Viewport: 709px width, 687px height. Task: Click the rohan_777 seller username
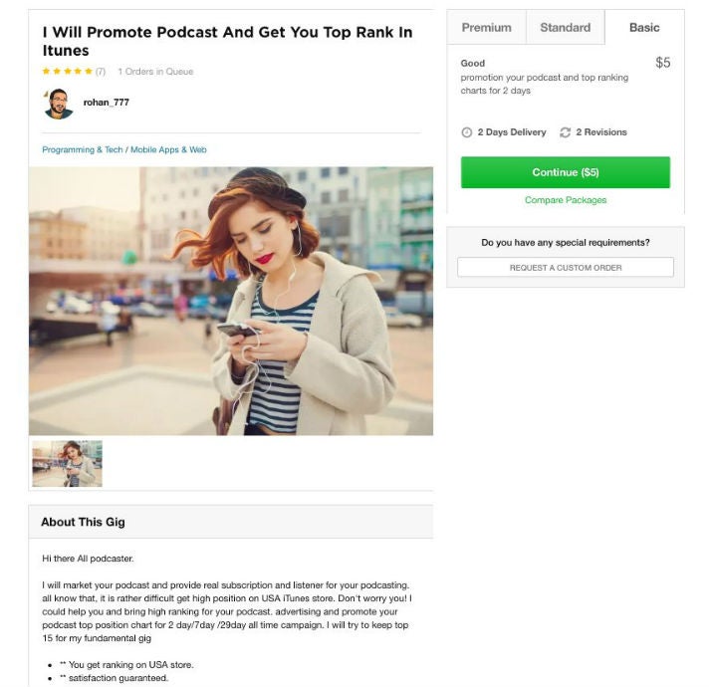(x=107, y=103)
